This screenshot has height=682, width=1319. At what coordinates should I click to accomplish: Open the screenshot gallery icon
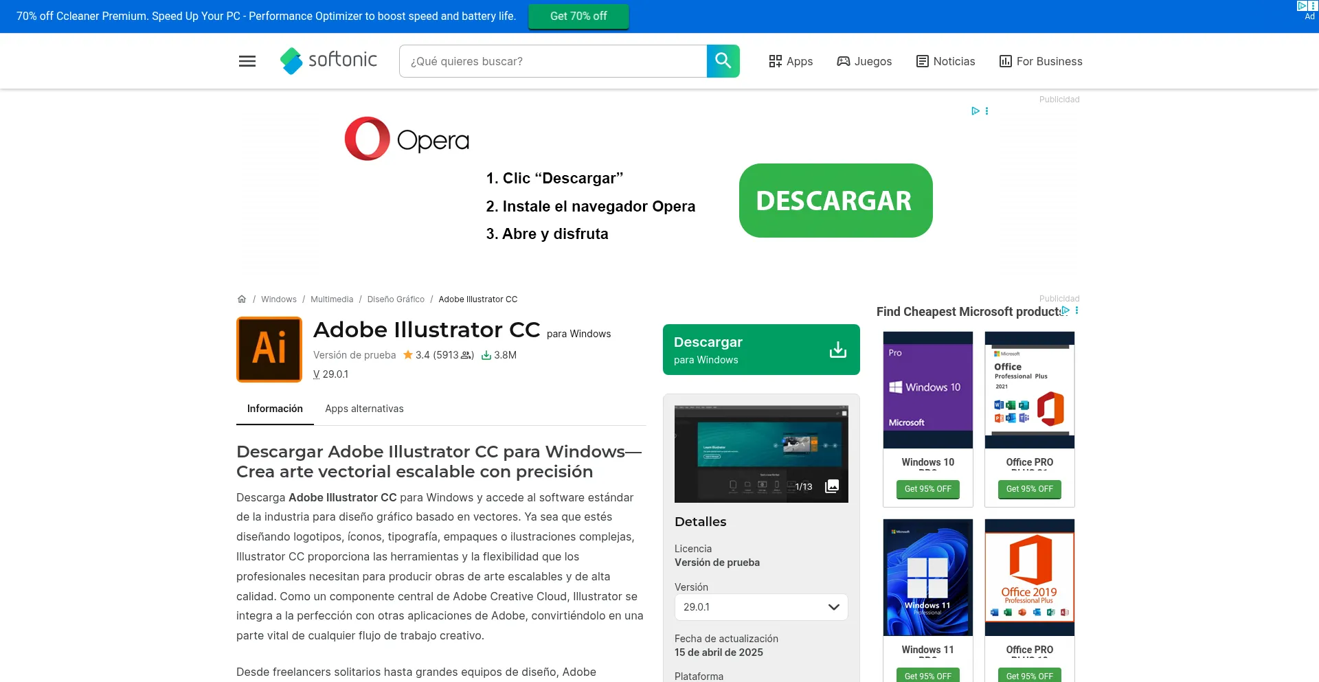(x=832, y=486)
